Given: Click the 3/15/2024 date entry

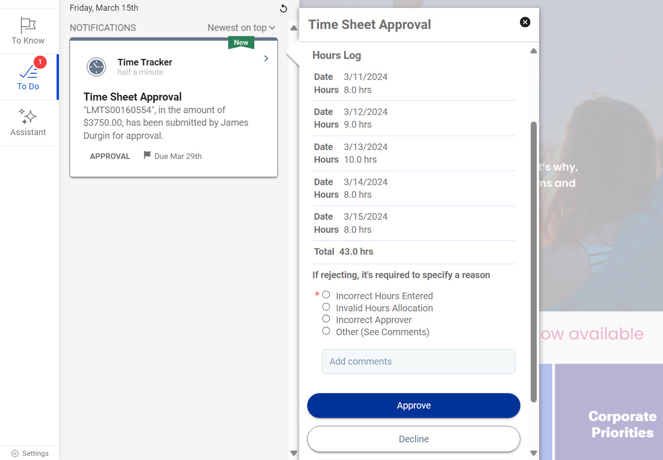Looking at the screenshot, I should pos(366,216).
